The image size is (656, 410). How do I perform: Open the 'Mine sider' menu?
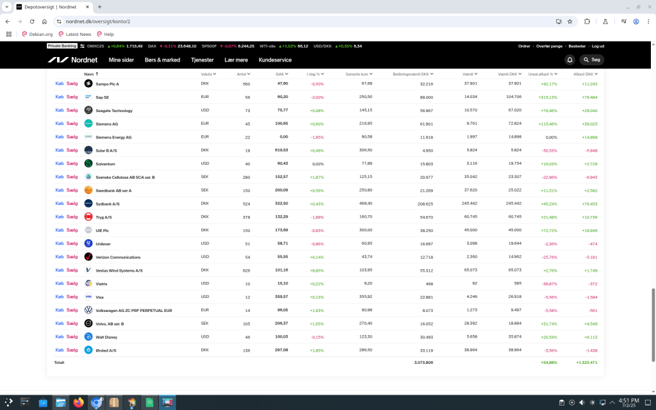coord(121,60)
